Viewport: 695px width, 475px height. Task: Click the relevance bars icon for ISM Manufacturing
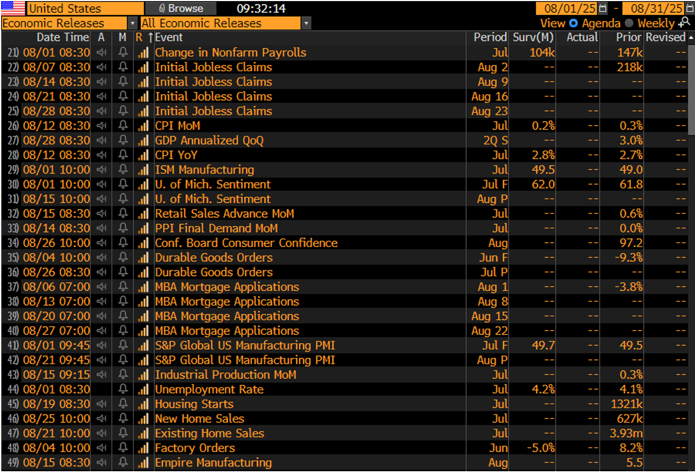pos(143,170)
